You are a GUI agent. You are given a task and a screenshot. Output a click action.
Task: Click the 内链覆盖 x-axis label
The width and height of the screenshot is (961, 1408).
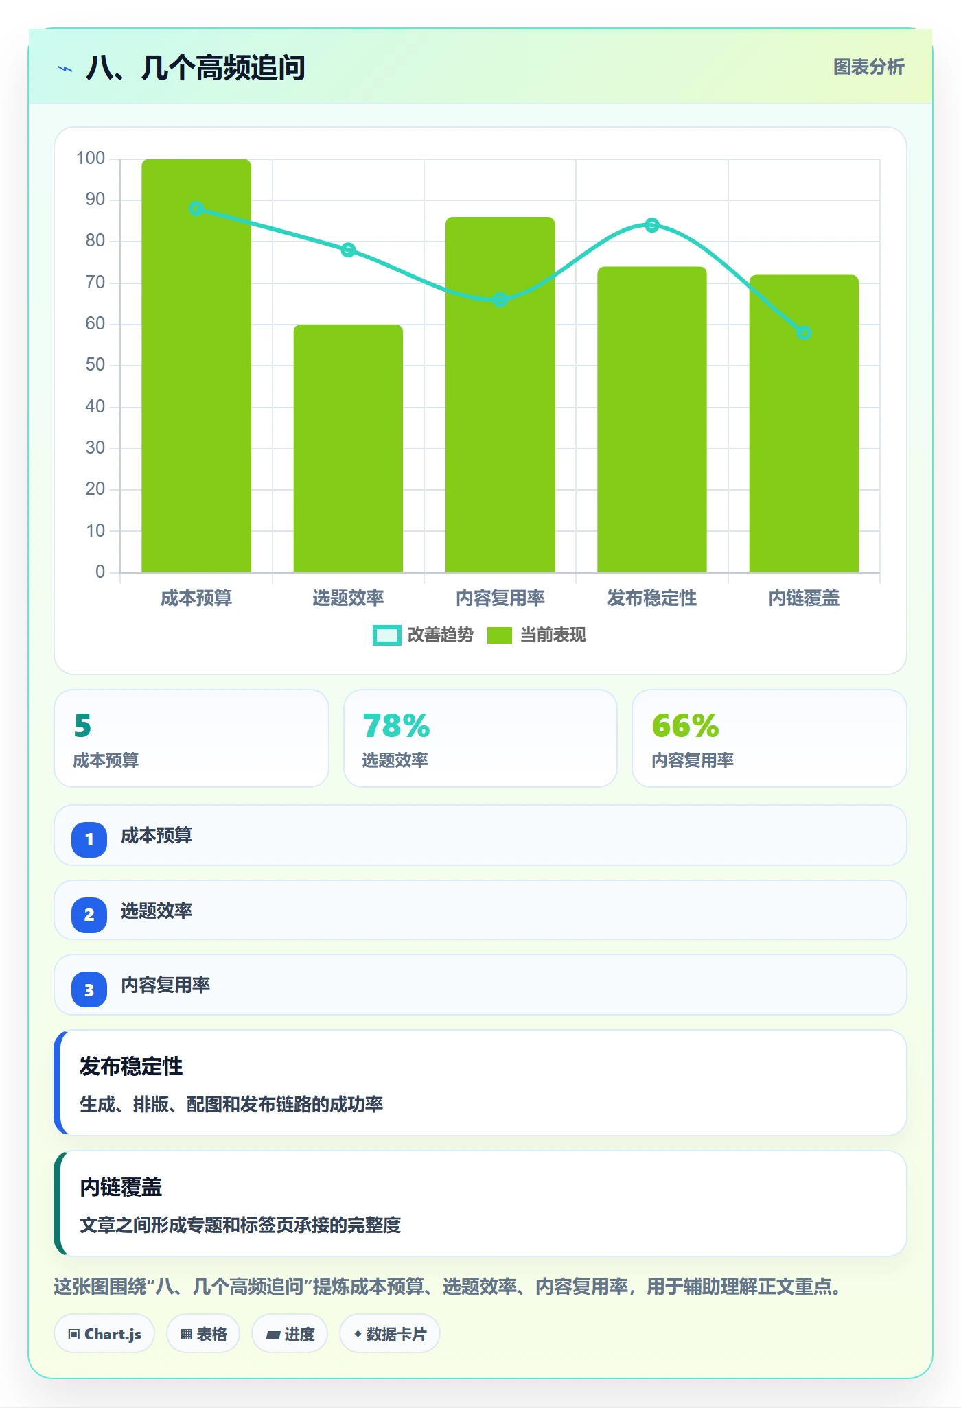[804, 598]
